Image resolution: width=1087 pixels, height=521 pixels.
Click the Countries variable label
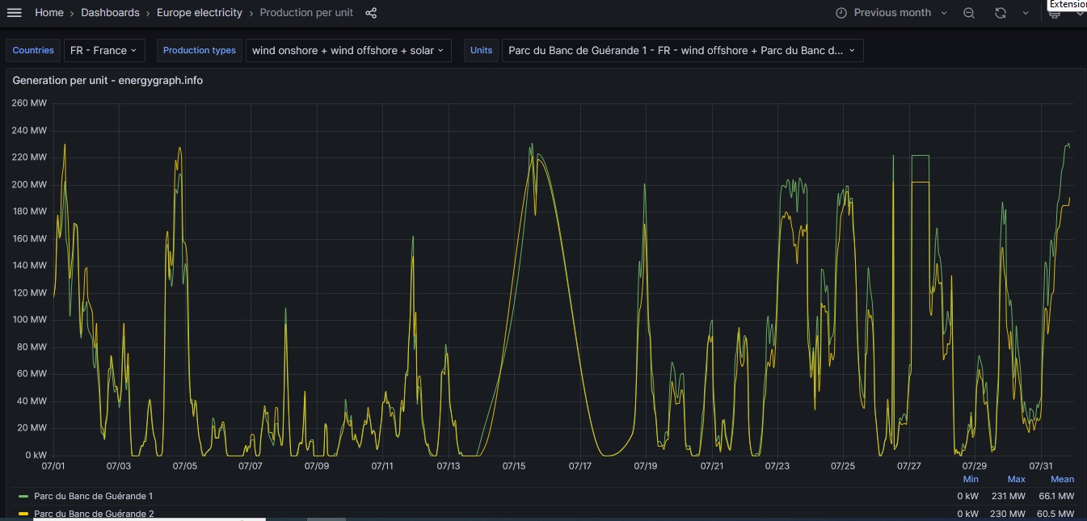coord(33,50)
